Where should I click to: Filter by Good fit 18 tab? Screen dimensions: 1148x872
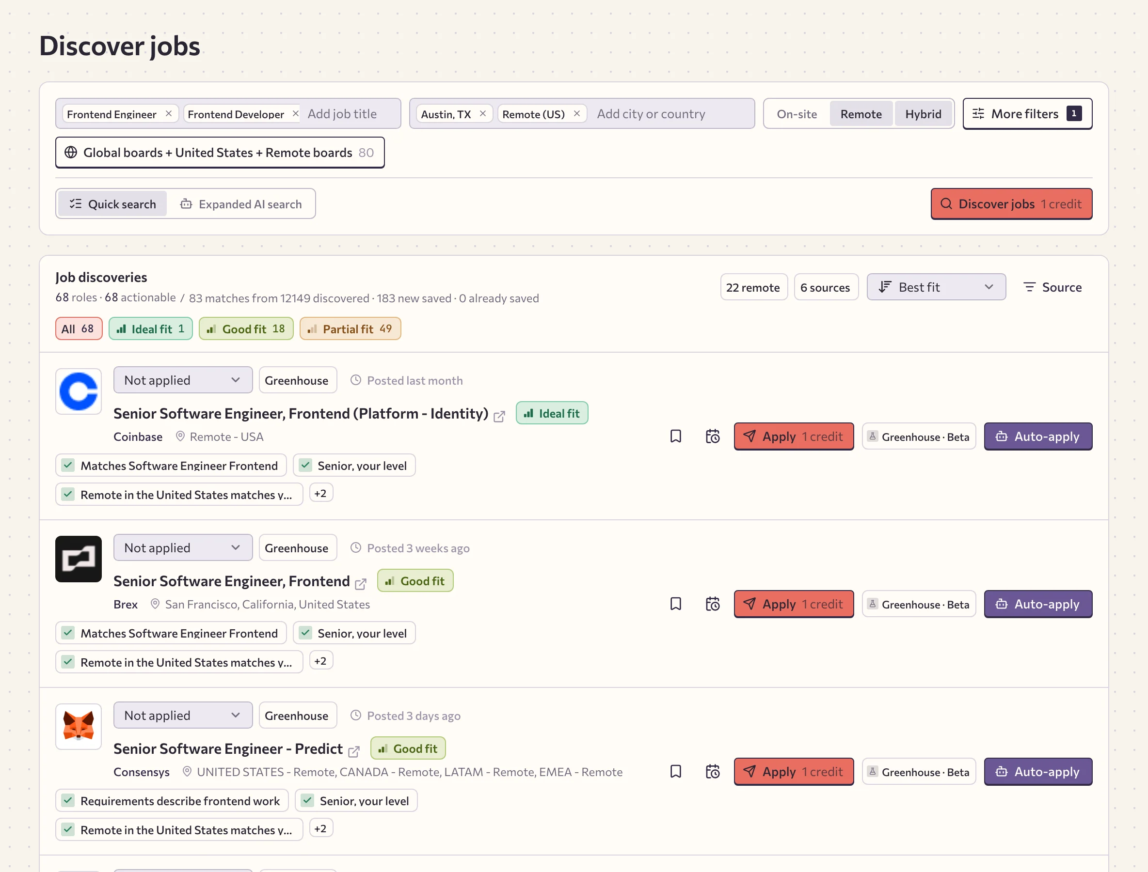246,328
